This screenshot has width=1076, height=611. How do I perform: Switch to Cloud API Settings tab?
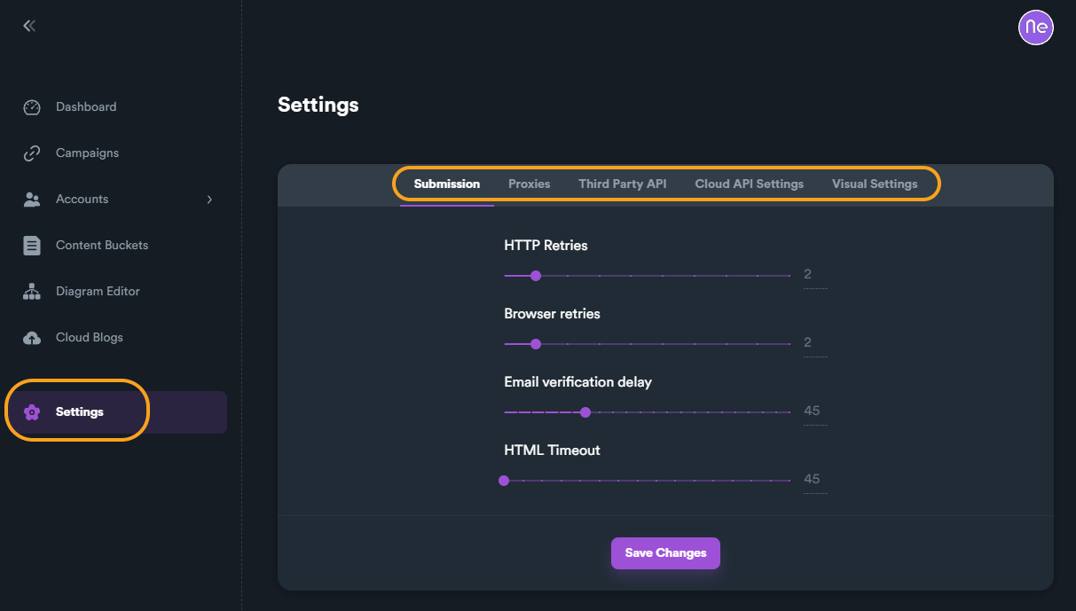pyautogui.click(x=750, y=184)
